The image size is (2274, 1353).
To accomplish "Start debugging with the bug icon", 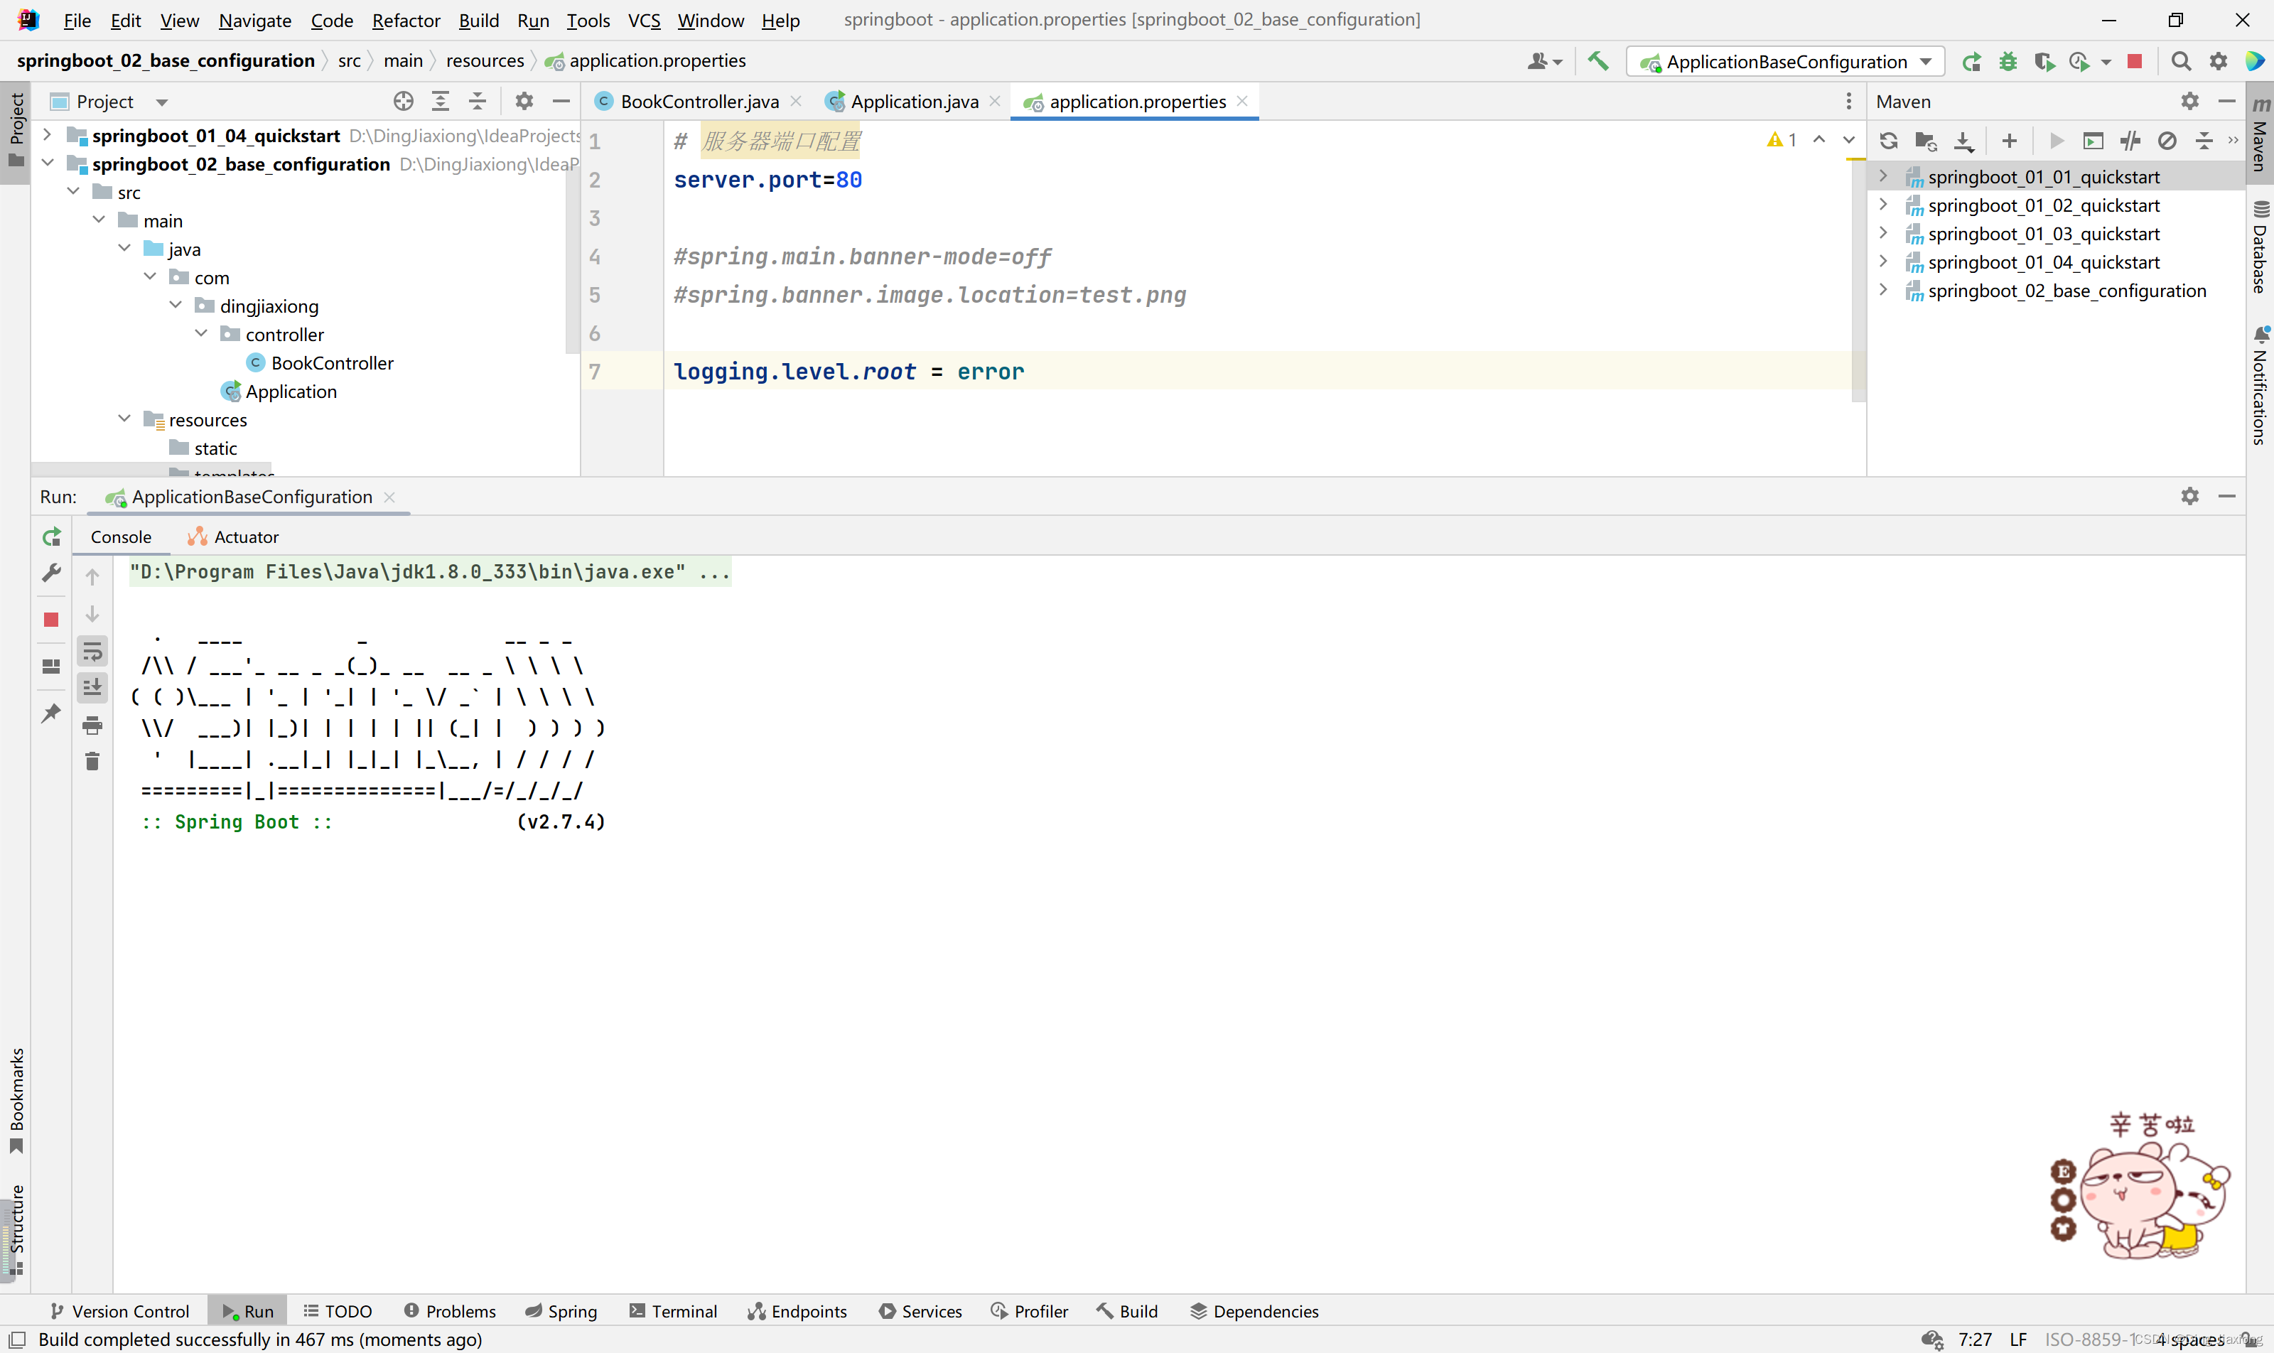I will 2008,61.
